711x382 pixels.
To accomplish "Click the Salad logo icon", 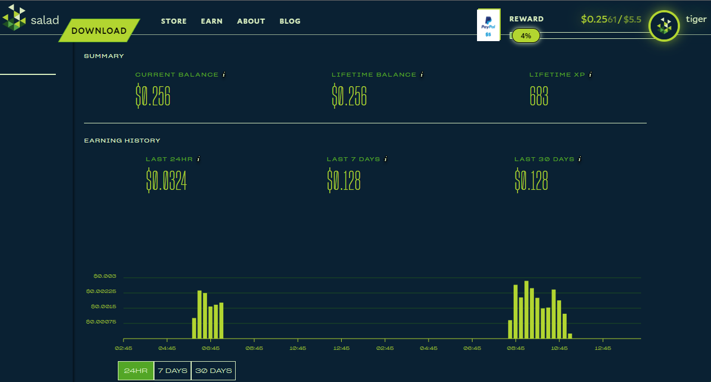I will tap(15, 18).
